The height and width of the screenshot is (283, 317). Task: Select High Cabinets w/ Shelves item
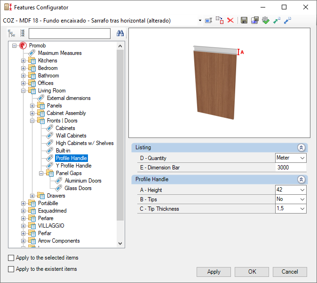coord(85,143)
